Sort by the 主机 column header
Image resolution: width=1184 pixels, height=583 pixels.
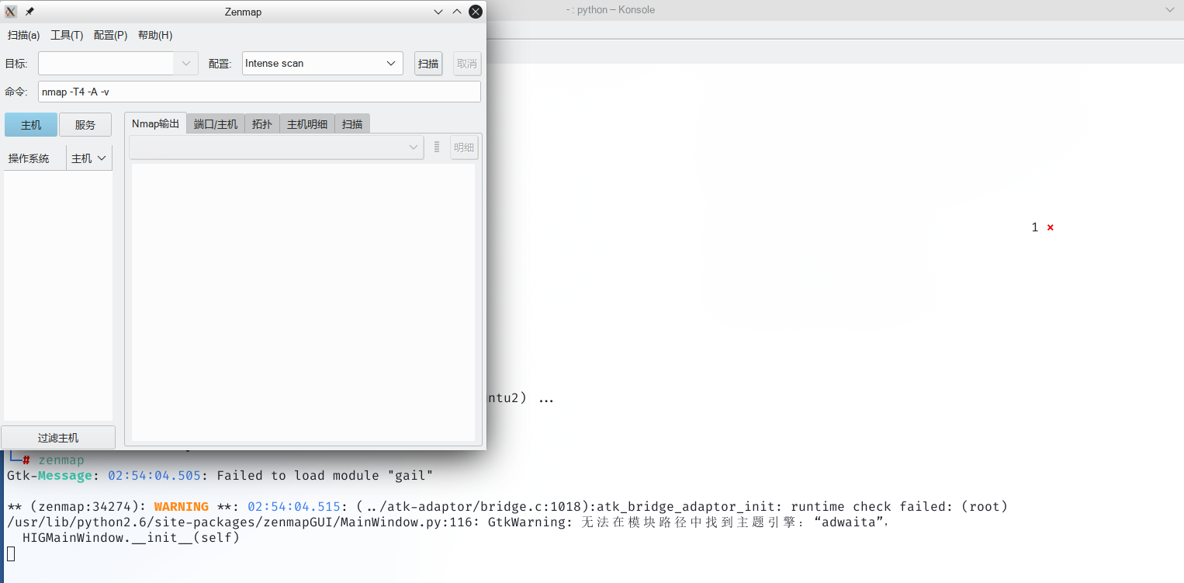tap(89, 158)
